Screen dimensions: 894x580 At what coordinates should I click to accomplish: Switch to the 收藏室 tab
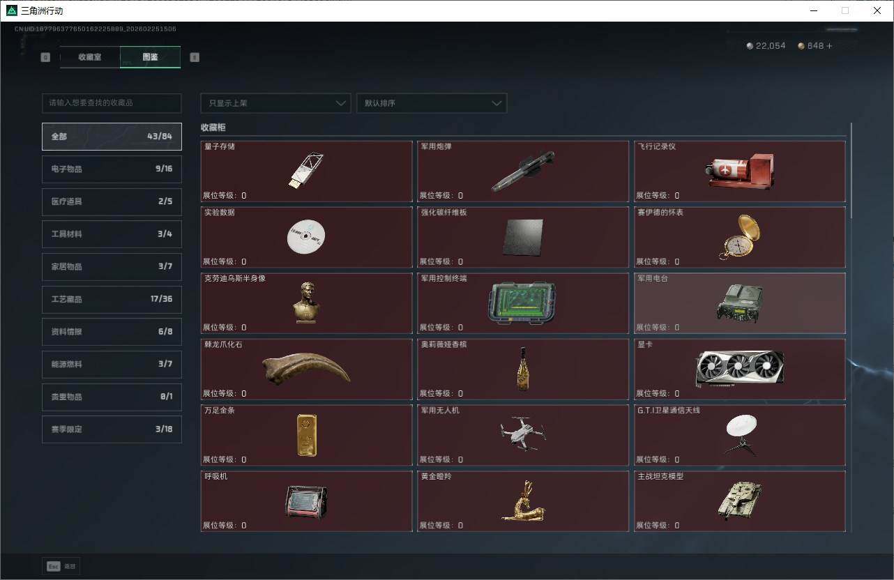pyautogui.click(x=90, y=57)
